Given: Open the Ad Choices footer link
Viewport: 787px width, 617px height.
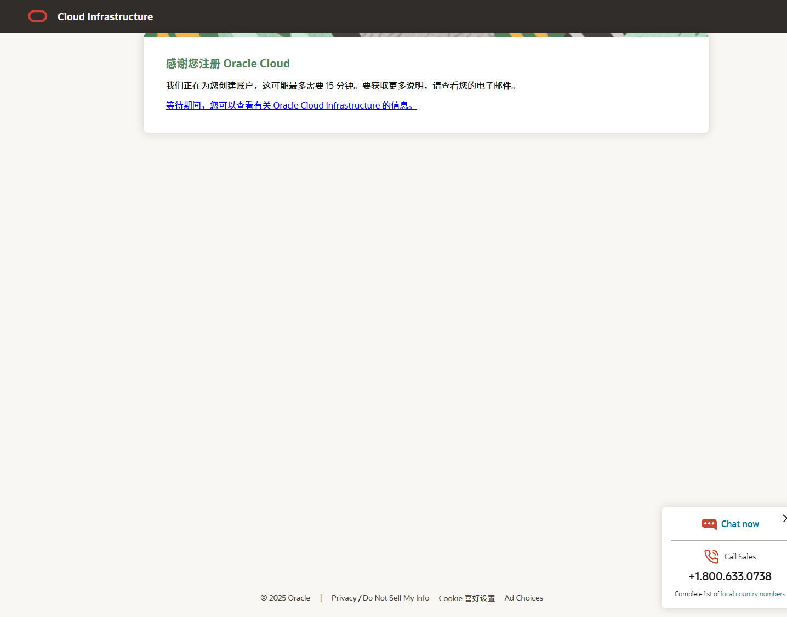Looking at the screenshot, I should click(x=524, y=598).
